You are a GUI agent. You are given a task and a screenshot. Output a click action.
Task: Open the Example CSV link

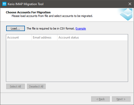coord(81,28)
